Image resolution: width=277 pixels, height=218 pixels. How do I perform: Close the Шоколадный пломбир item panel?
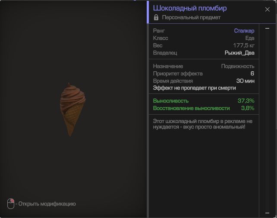267,9
